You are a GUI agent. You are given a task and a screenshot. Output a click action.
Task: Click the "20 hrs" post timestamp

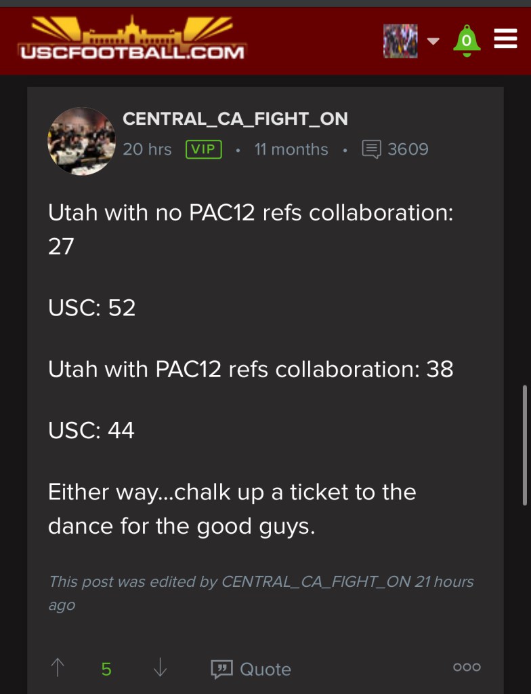[x=147, y=149]
